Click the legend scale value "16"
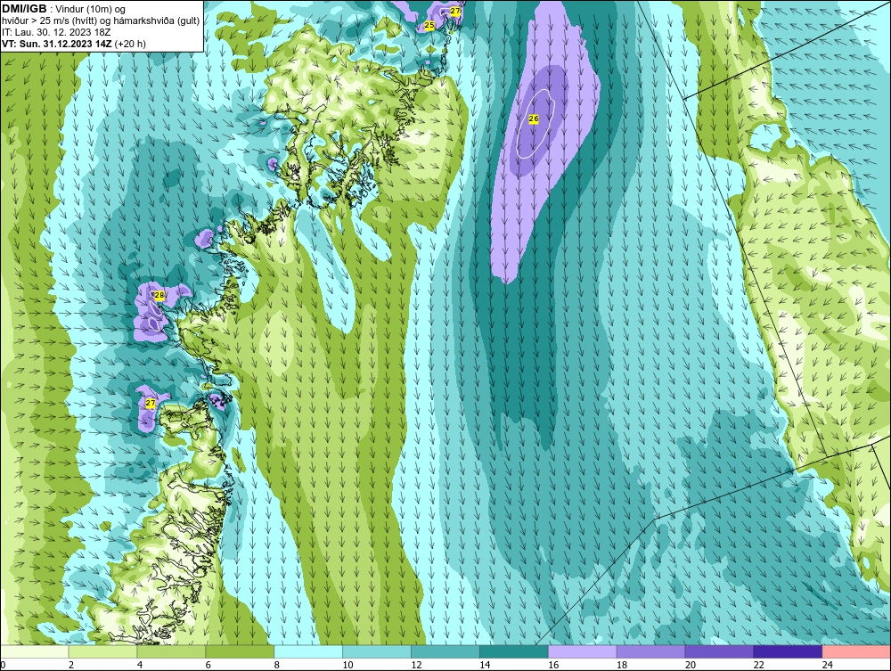This screenshot has width=891, height=671. (x=553, y=665)
